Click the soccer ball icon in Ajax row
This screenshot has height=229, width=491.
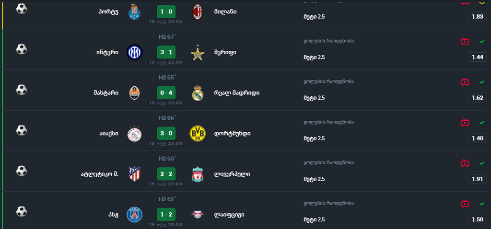pyautogui.click(x=22, y=130)
